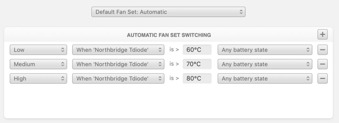Remove the Low fan set rule

pos(322,50)
